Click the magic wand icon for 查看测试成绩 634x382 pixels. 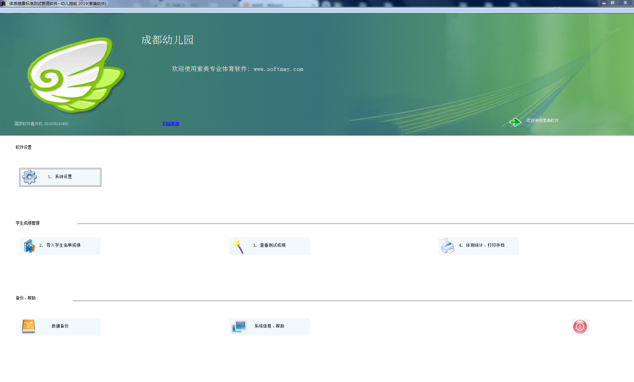point(238,246)
